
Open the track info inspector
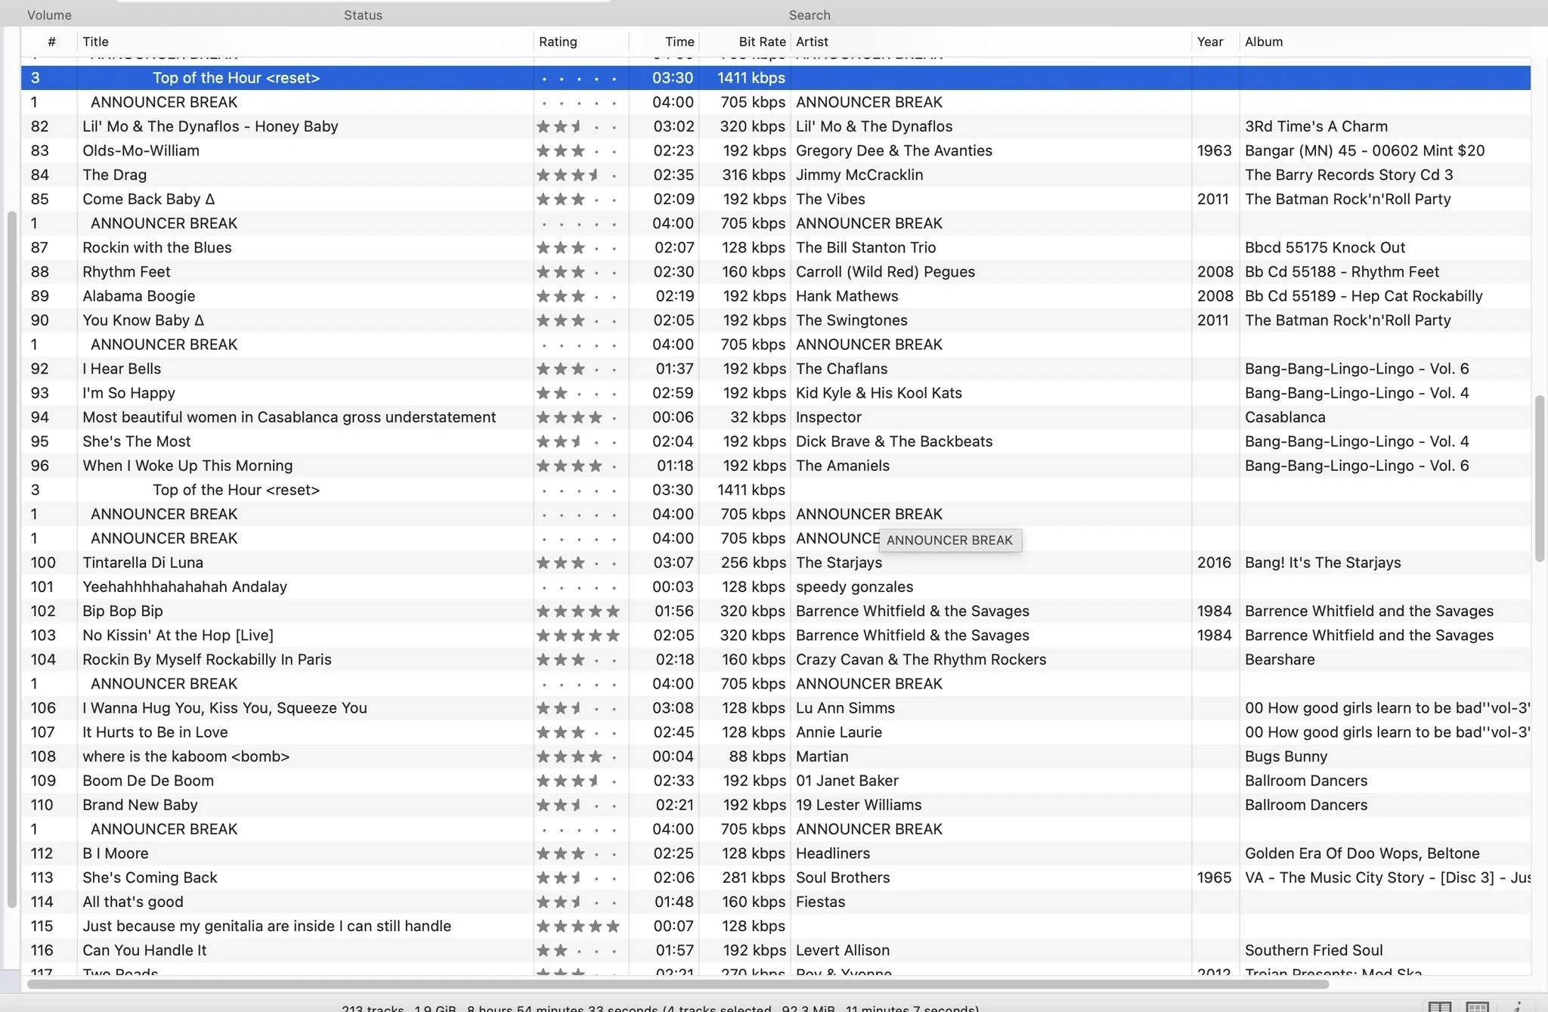click(x=1516, y=1007)
